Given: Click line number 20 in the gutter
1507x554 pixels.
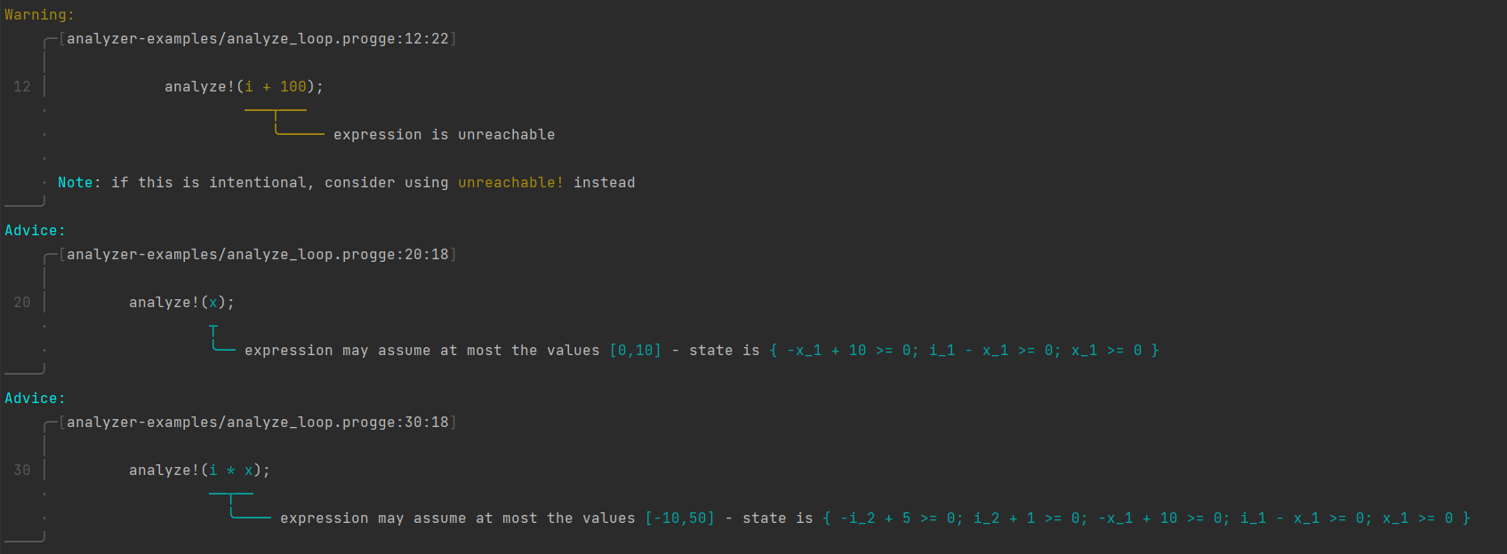Looking at the screenshot, I should tap(22, 303).
